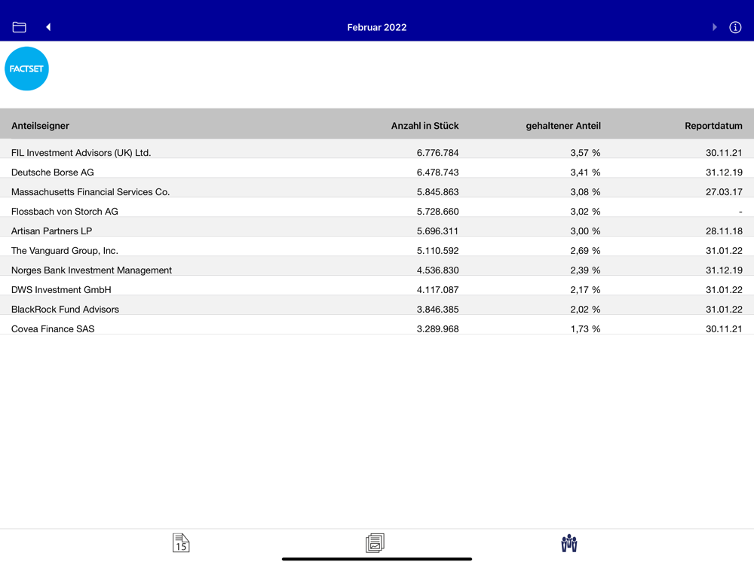Click share count 4.536.830
This screenshot has height=565, width=754.
[437, 270]
